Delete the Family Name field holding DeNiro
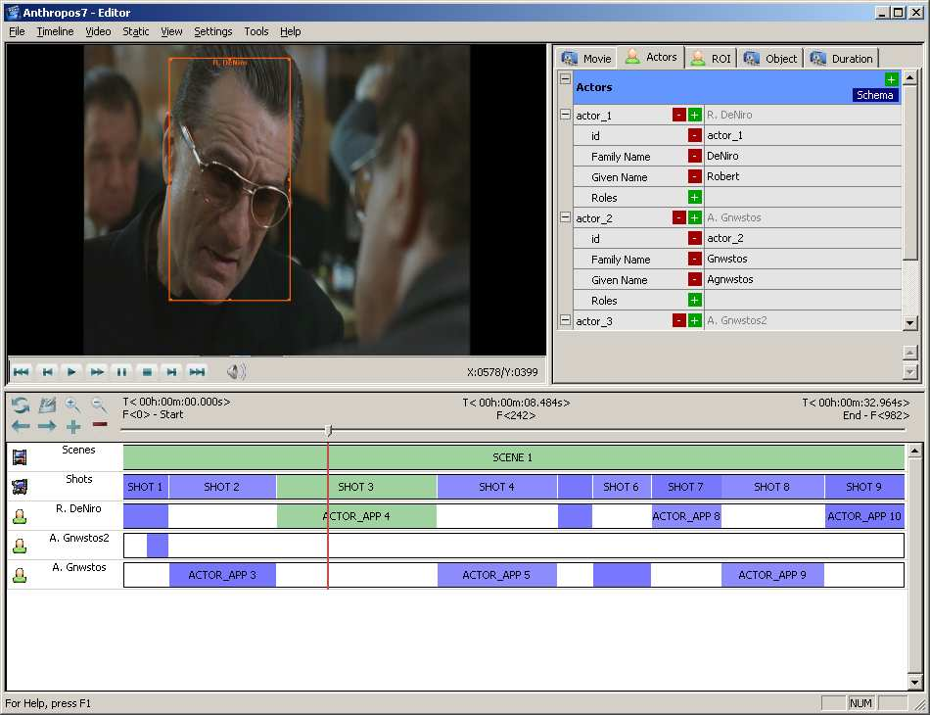 [x=694, y=156]
